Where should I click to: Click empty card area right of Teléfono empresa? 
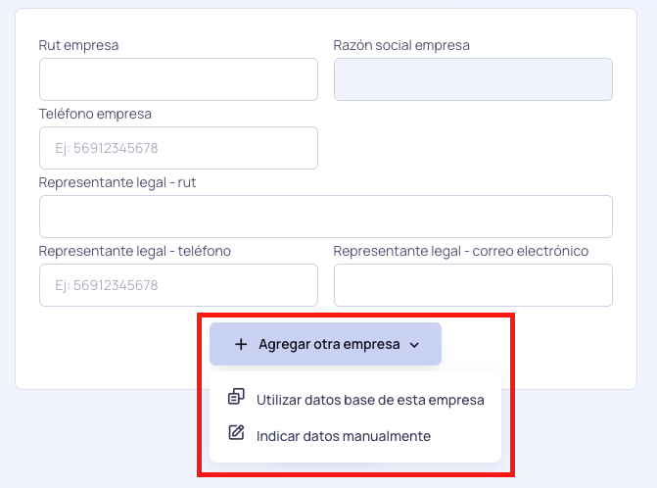pyautogui.click(x=473, y=142)
